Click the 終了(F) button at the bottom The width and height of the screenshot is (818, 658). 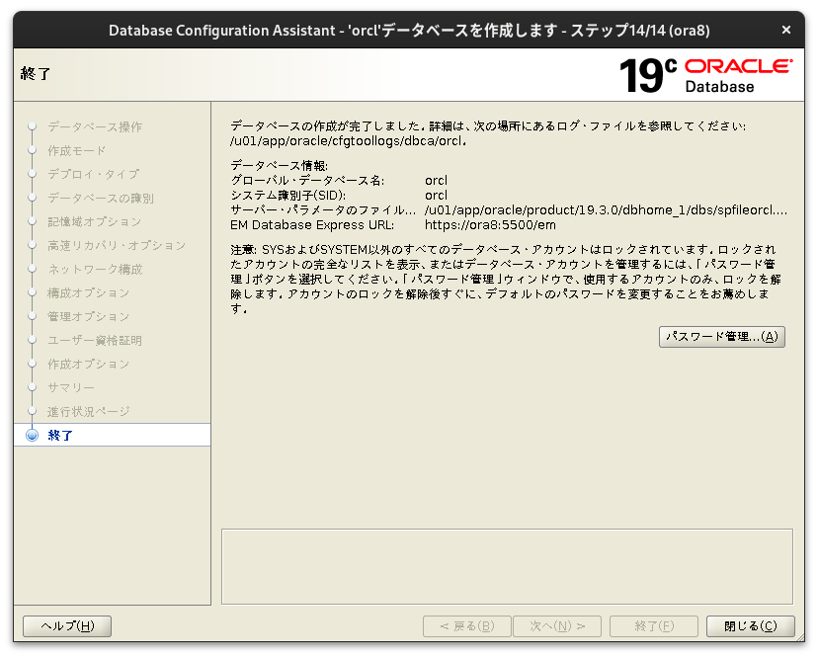tap(653, 625)
